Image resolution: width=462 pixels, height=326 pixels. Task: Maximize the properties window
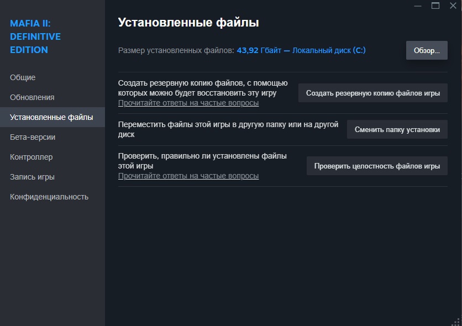point(435,6)
